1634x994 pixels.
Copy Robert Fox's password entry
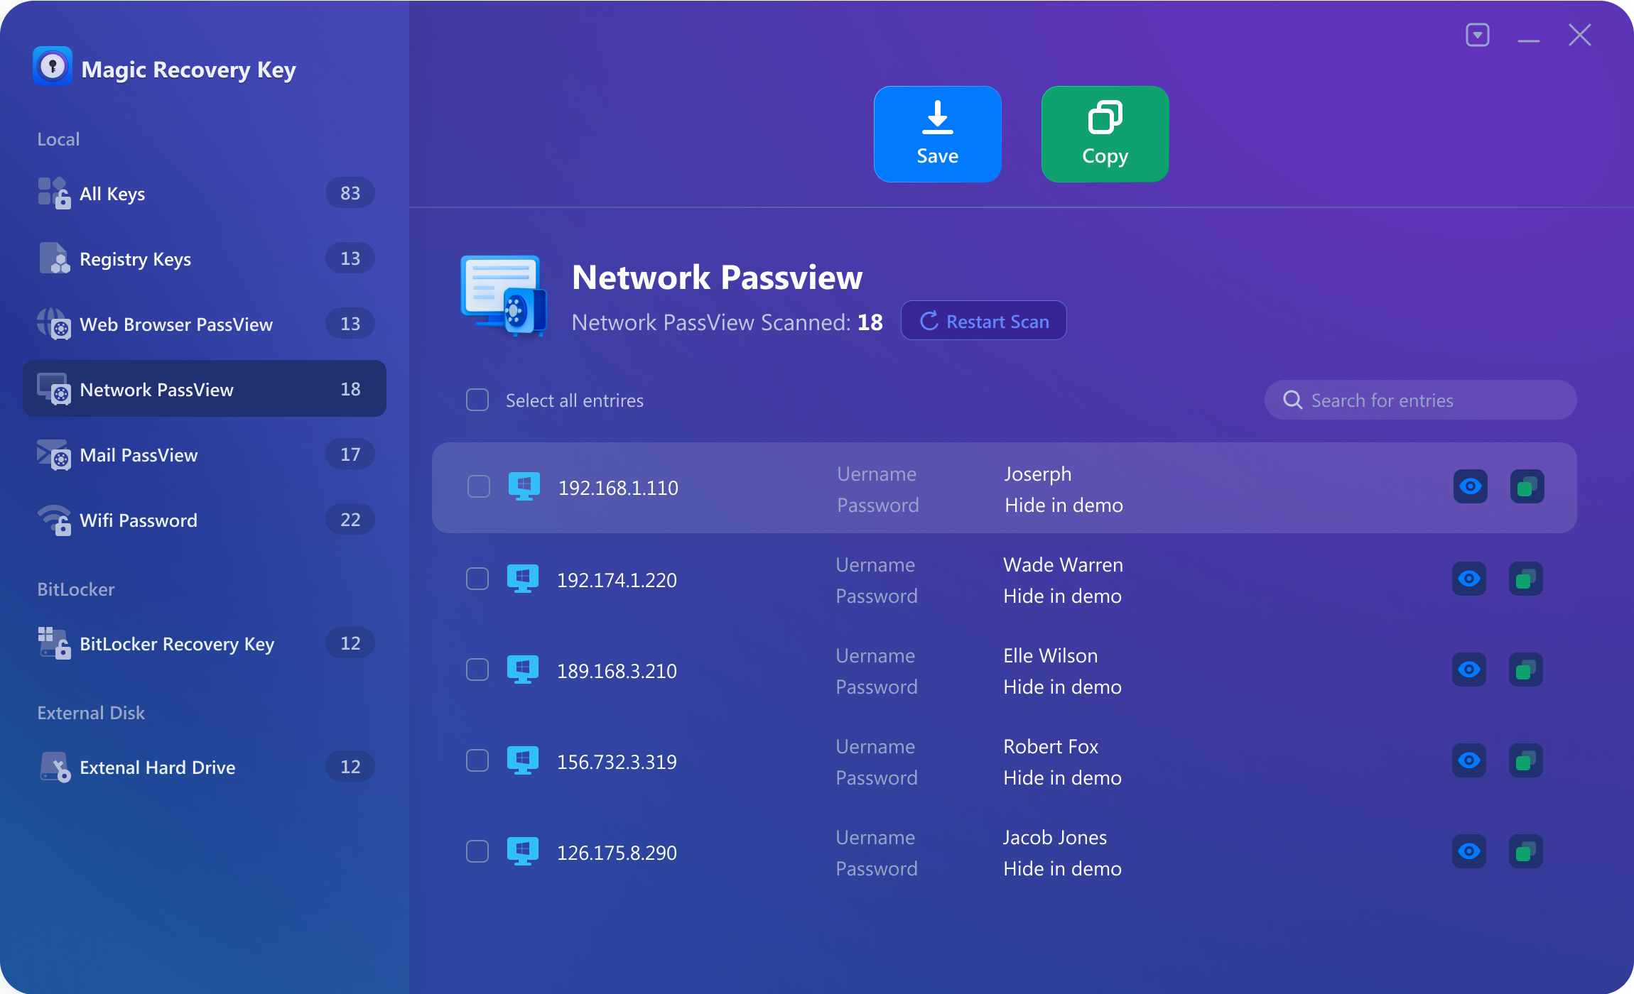pos(1527,760)
